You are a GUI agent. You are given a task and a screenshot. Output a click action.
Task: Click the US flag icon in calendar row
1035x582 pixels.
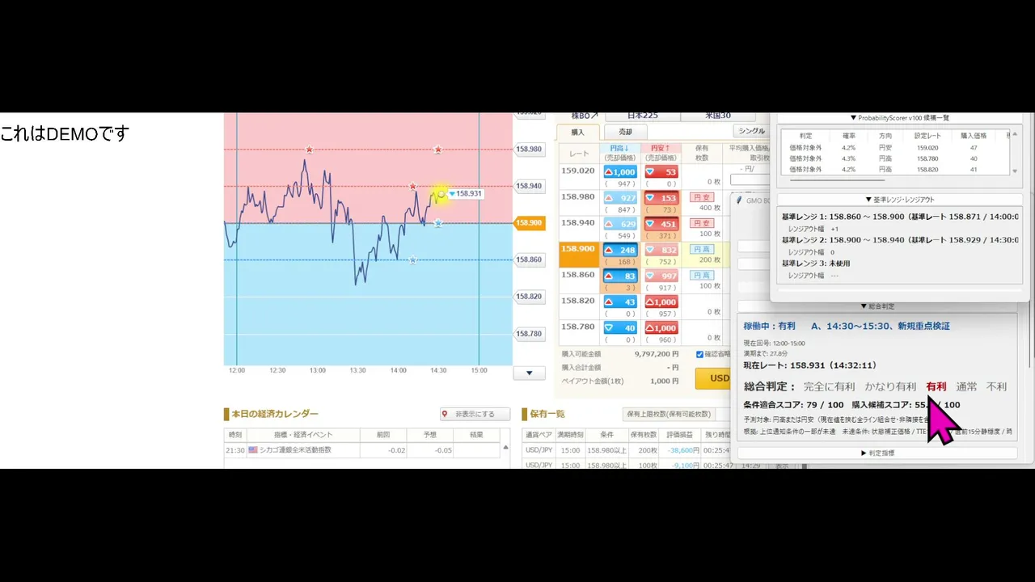(x=253, y=450)
